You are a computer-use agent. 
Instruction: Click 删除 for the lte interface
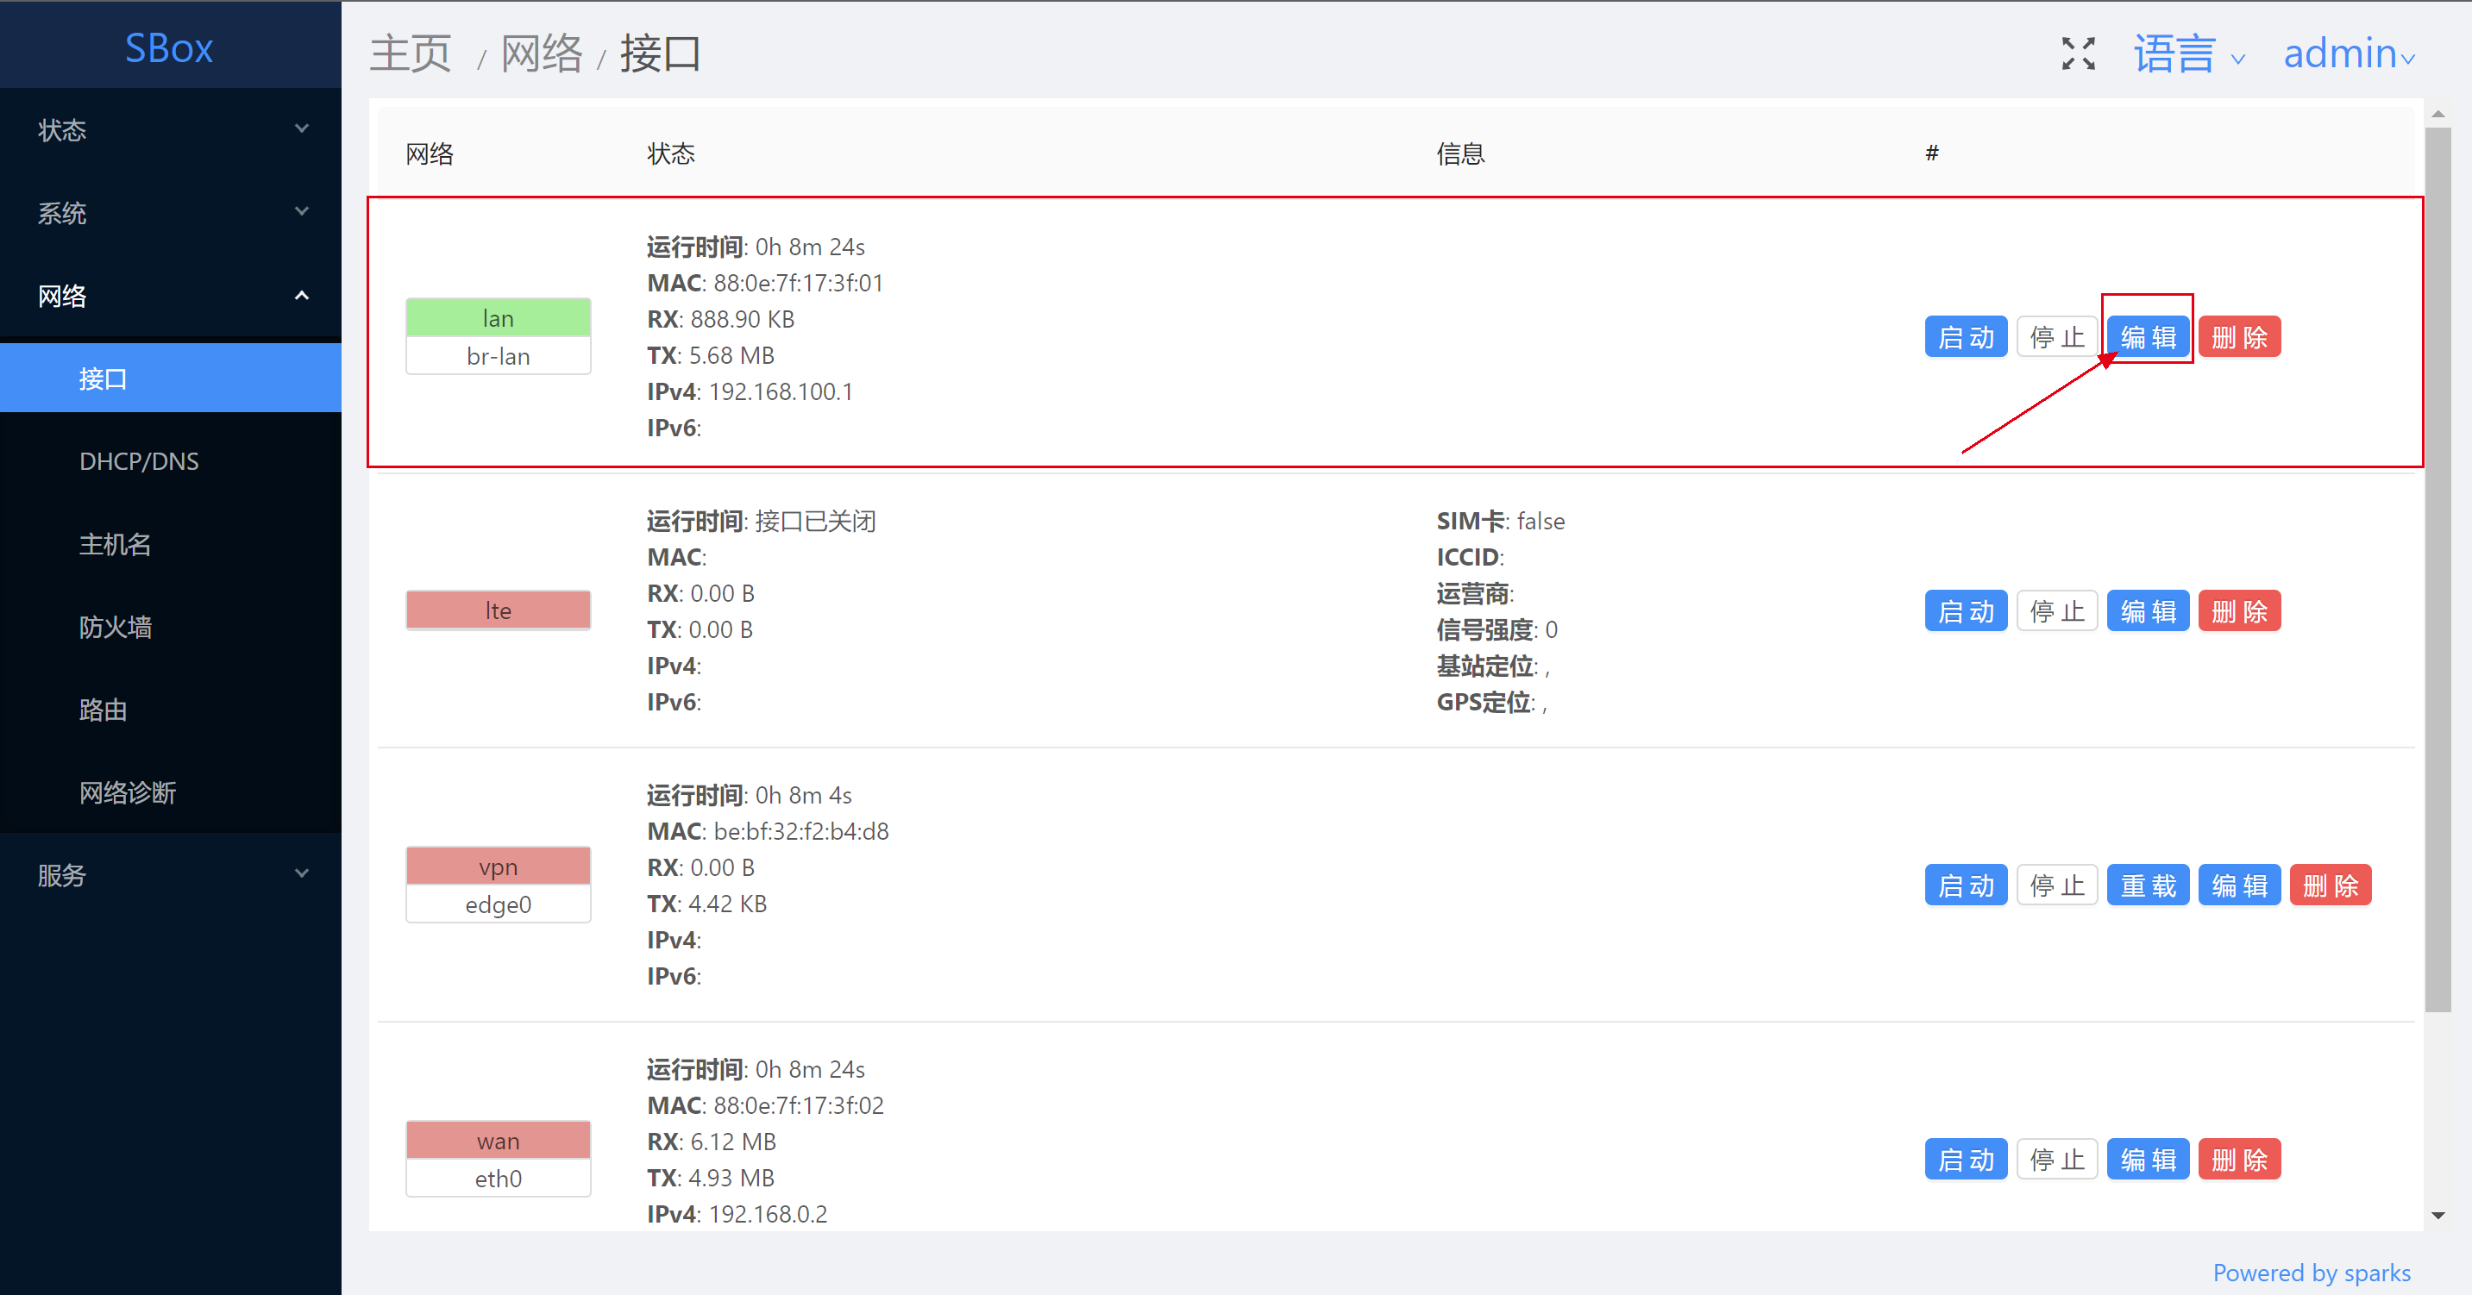click(x=2239, y=611)
